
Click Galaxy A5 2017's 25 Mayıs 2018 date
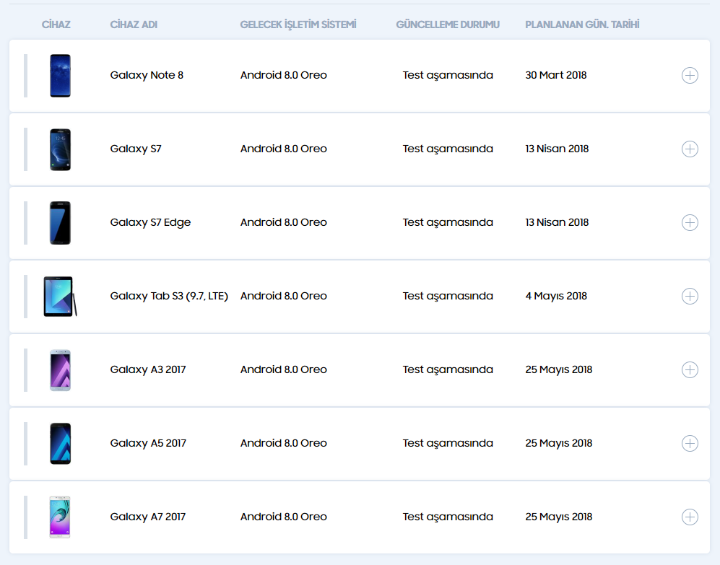pyautogui.click(x=558, y=443)
